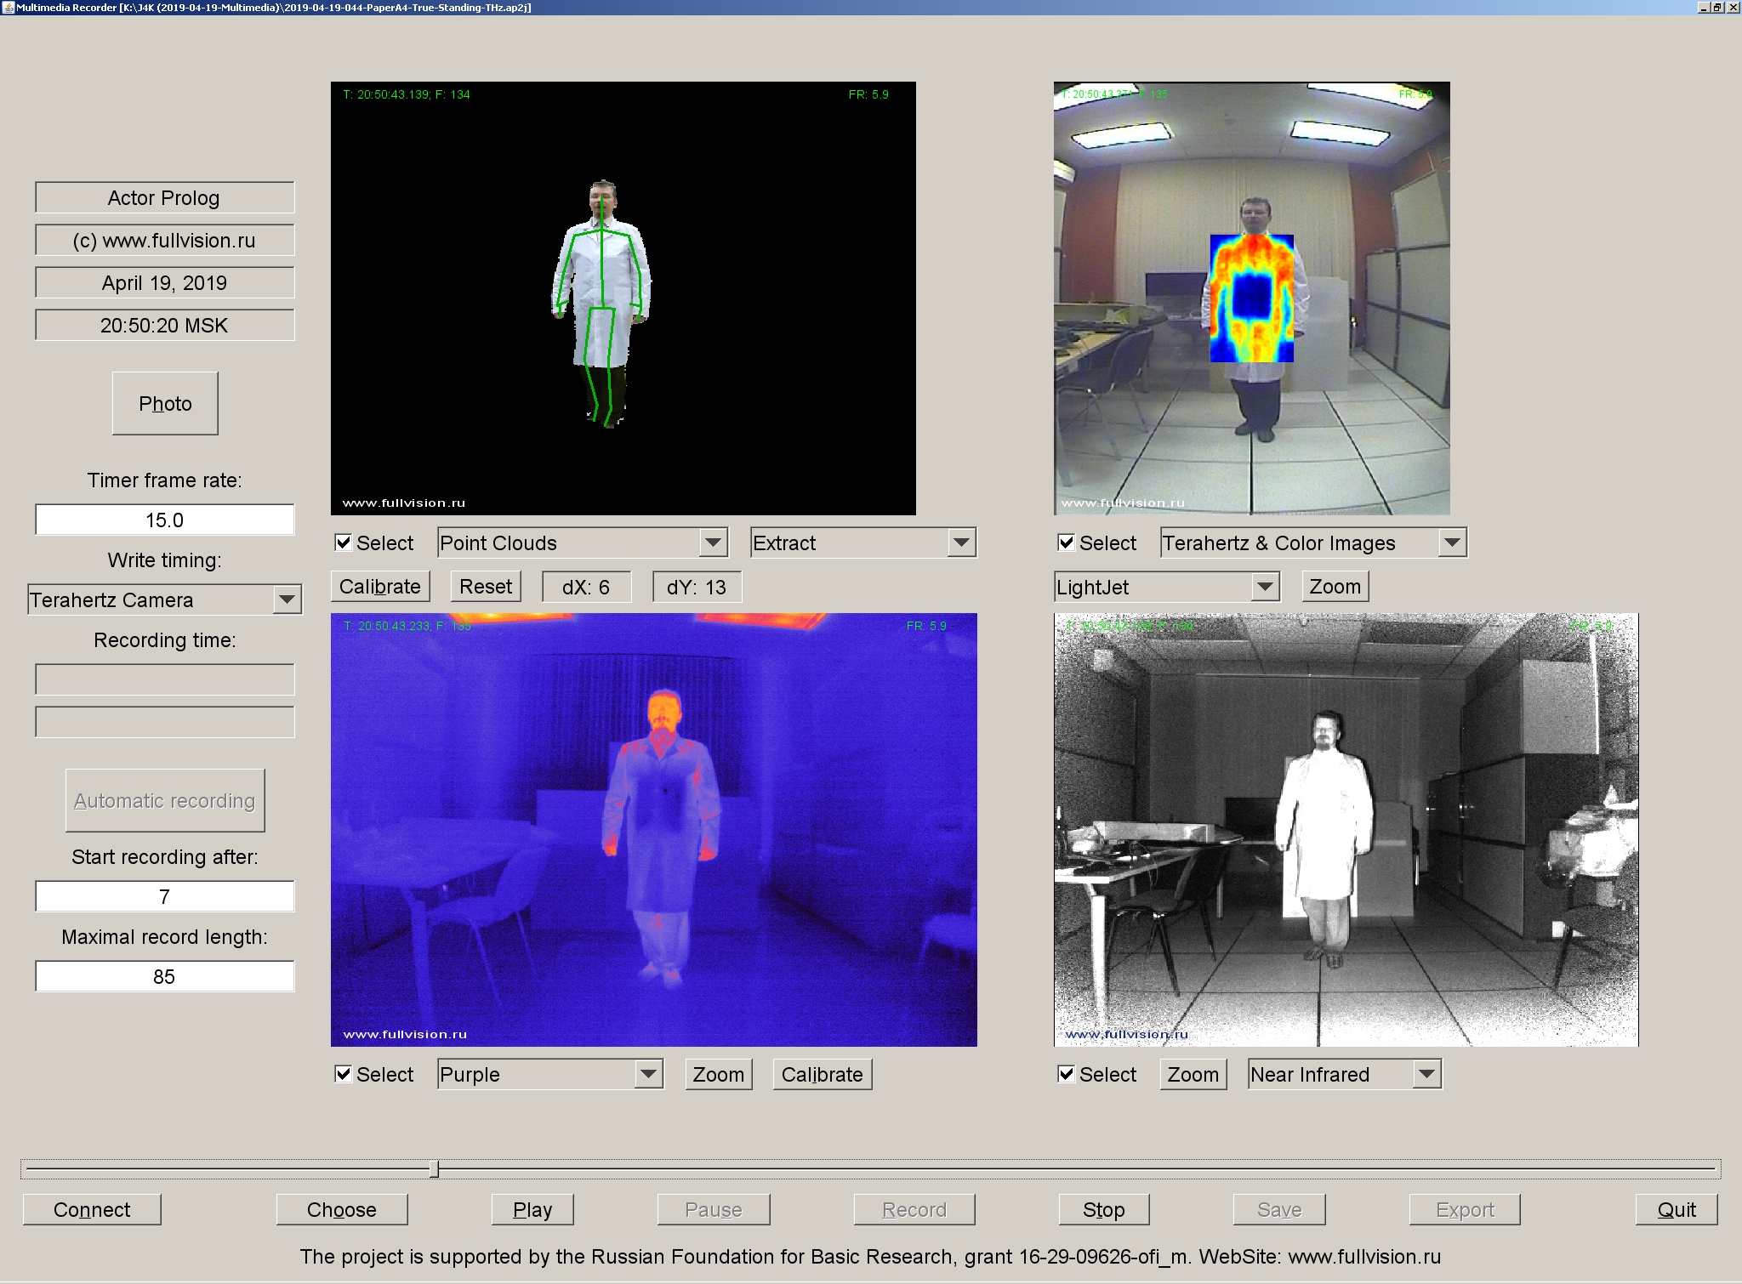Screen dimensions: 1742x1284
Task: Click Calibrate under the point cloud view
Action: (379, 586)
